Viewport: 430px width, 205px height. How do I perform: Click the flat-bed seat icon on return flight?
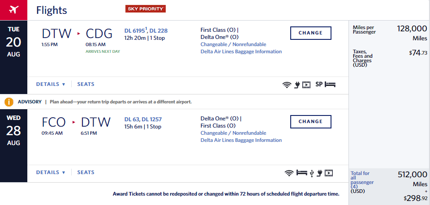click(x=301, y=172)
